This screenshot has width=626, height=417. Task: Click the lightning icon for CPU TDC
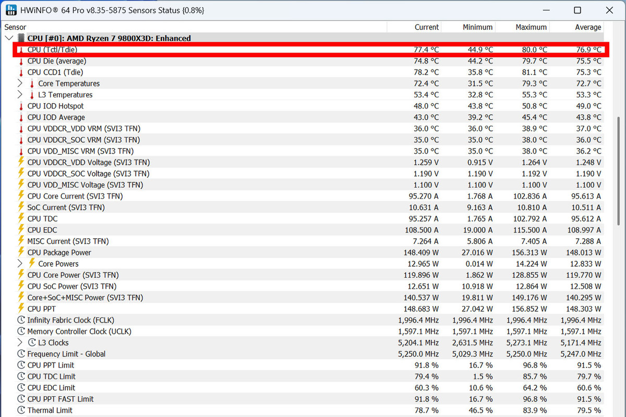(21, 218)
